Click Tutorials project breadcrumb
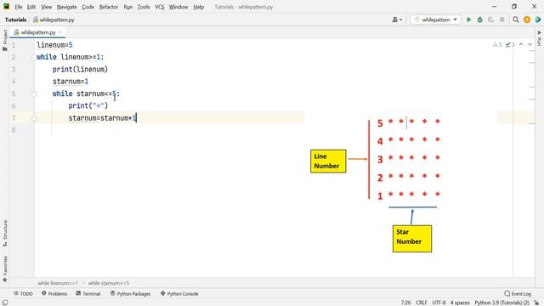The image size is (544, 306). tap(15, 20)
